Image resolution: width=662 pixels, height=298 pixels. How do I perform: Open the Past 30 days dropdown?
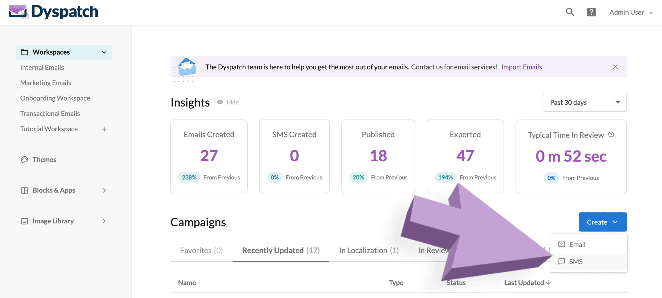[x=584, y=102]
